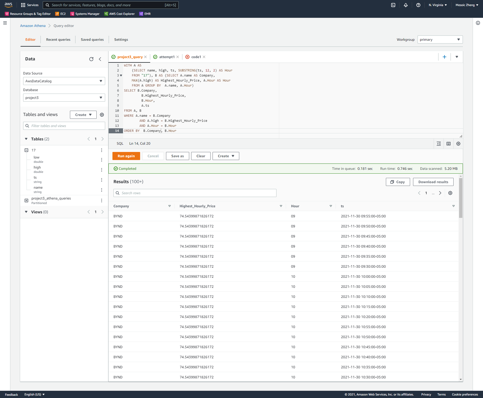Sort results by the Company column filter

[170, 206]
